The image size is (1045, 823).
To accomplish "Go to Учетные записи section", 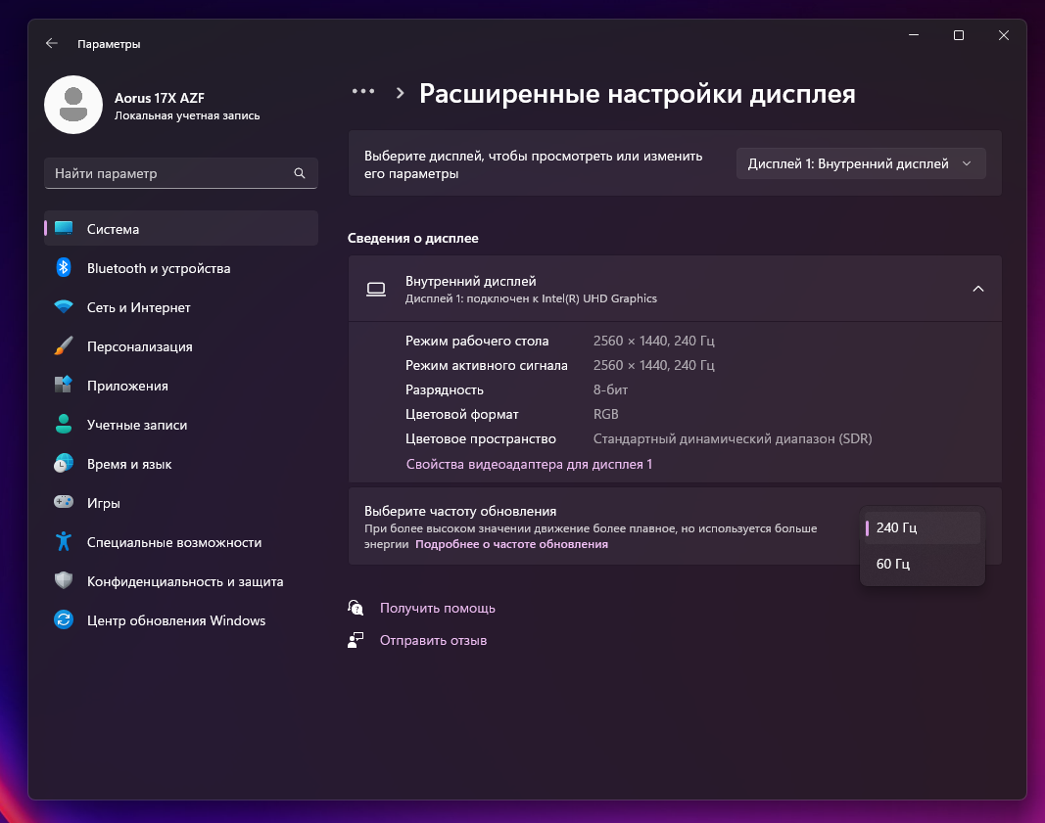I will [137, 425].
